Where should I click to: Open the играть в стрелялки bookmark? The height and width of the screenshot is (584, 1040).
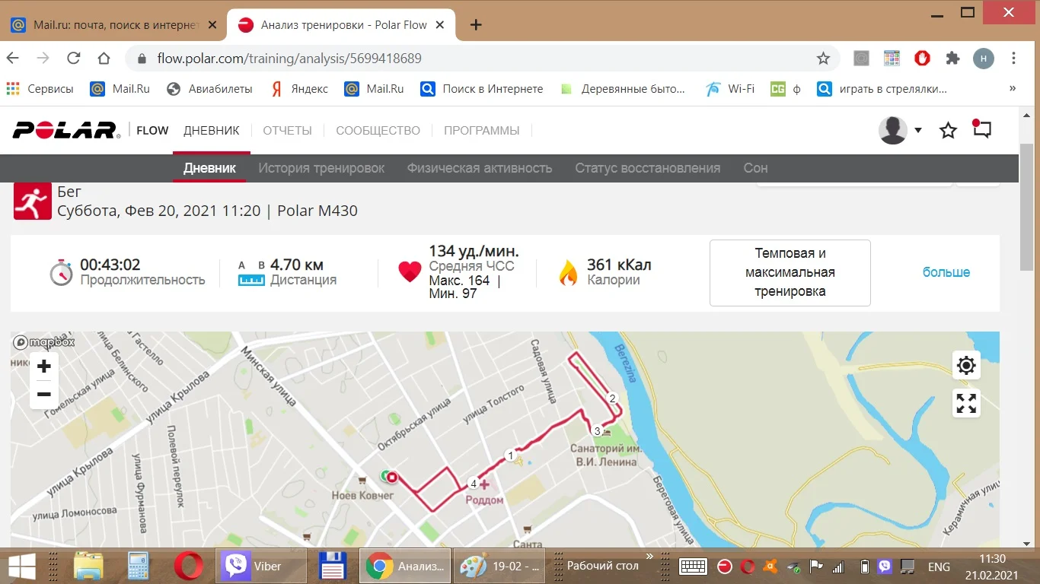[x=882, y=89]
